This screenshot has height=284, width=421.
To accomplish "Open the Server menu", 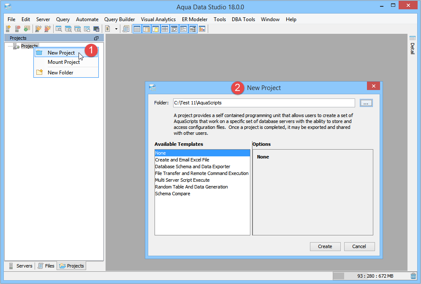I will click(43, 19).
